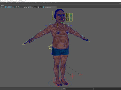The height and width of the screenshot is (90, 121).
Task: Select the cyan wrist ring on character's right arm
Action: pos(33,38)
